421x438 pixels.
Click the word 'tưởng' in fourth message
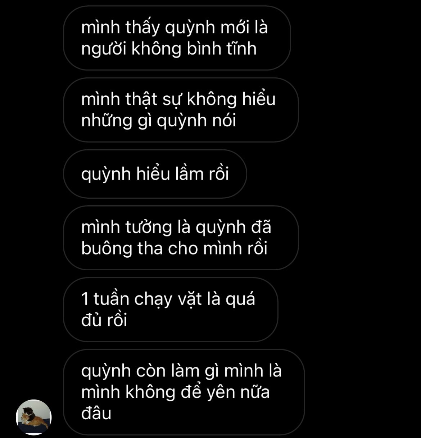148,228
